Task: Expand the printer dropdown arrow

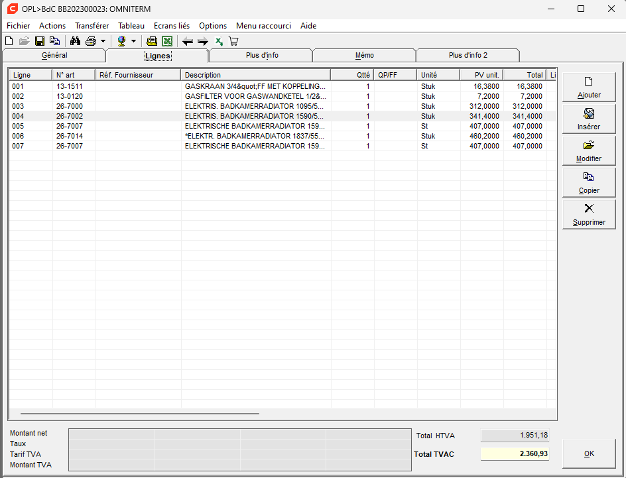Action: click(103, 41)
